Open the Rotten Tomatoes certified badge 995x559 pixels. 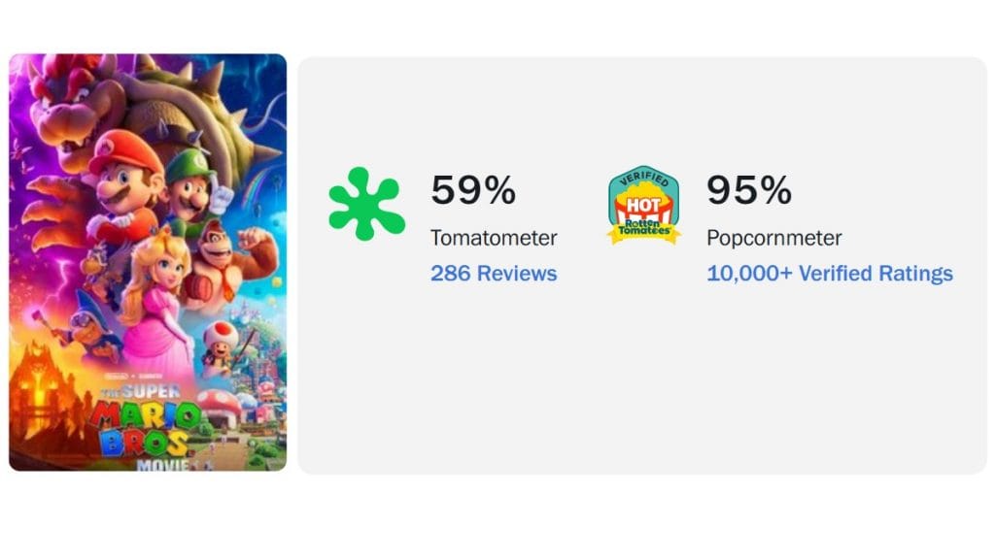645,202
